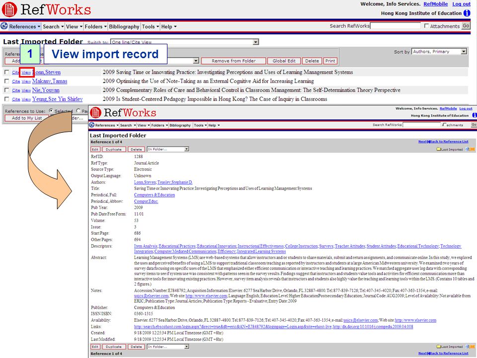The height and width of the screenshot is (358, 477).
Task: Expand the View menu in the list window
Action: (x=74, y=26)
